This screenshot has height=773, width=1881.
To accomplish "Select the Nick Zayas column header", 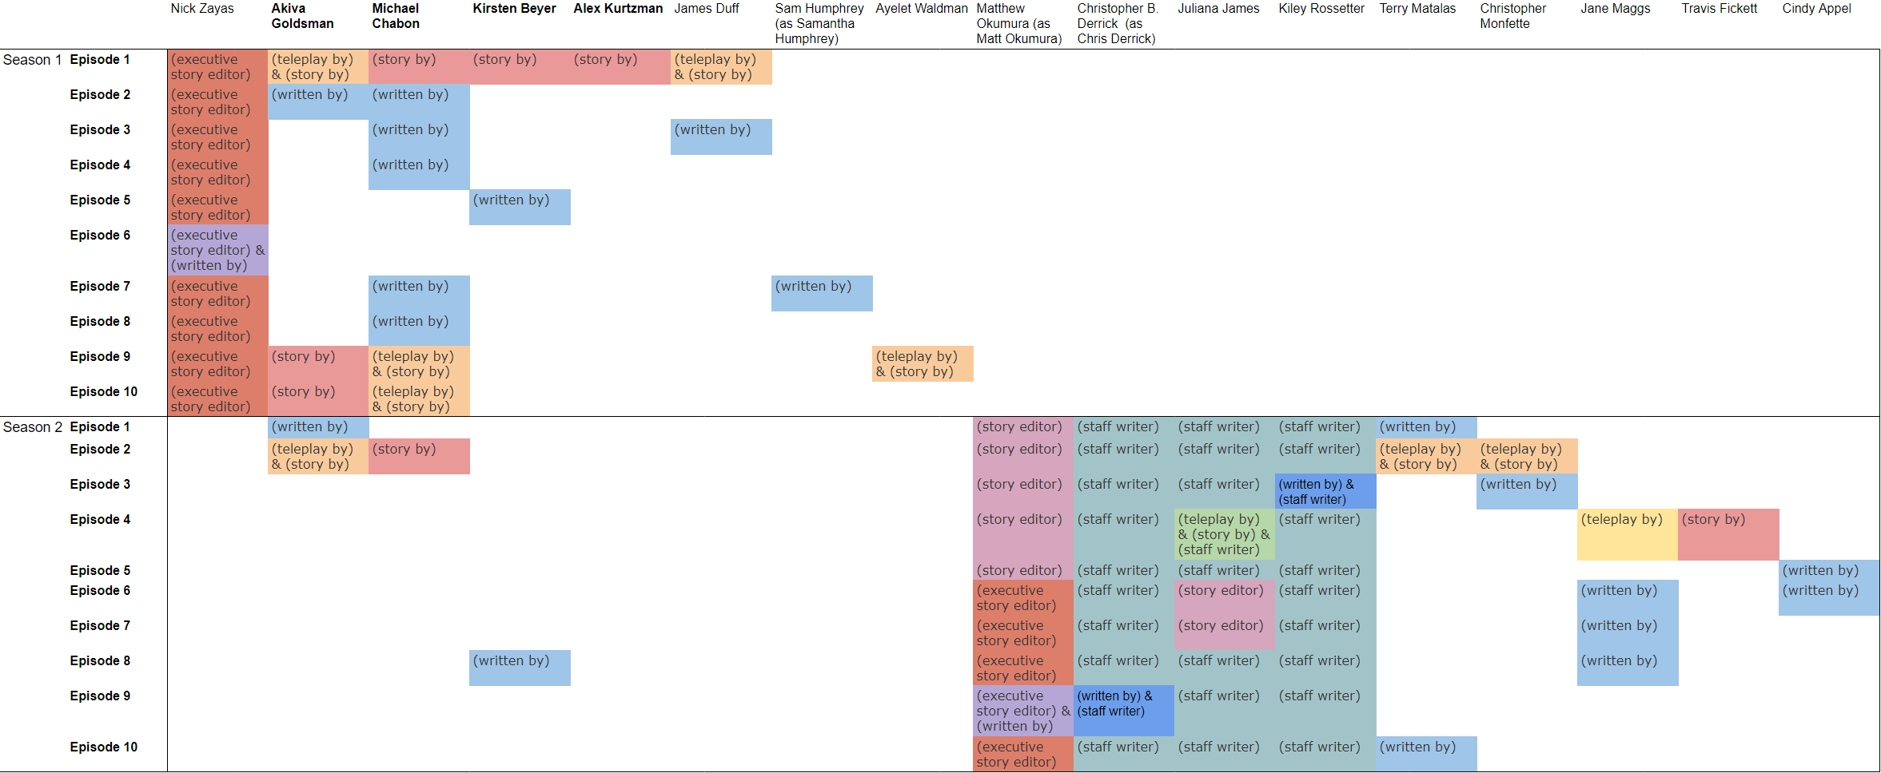I will click(202, 9).
